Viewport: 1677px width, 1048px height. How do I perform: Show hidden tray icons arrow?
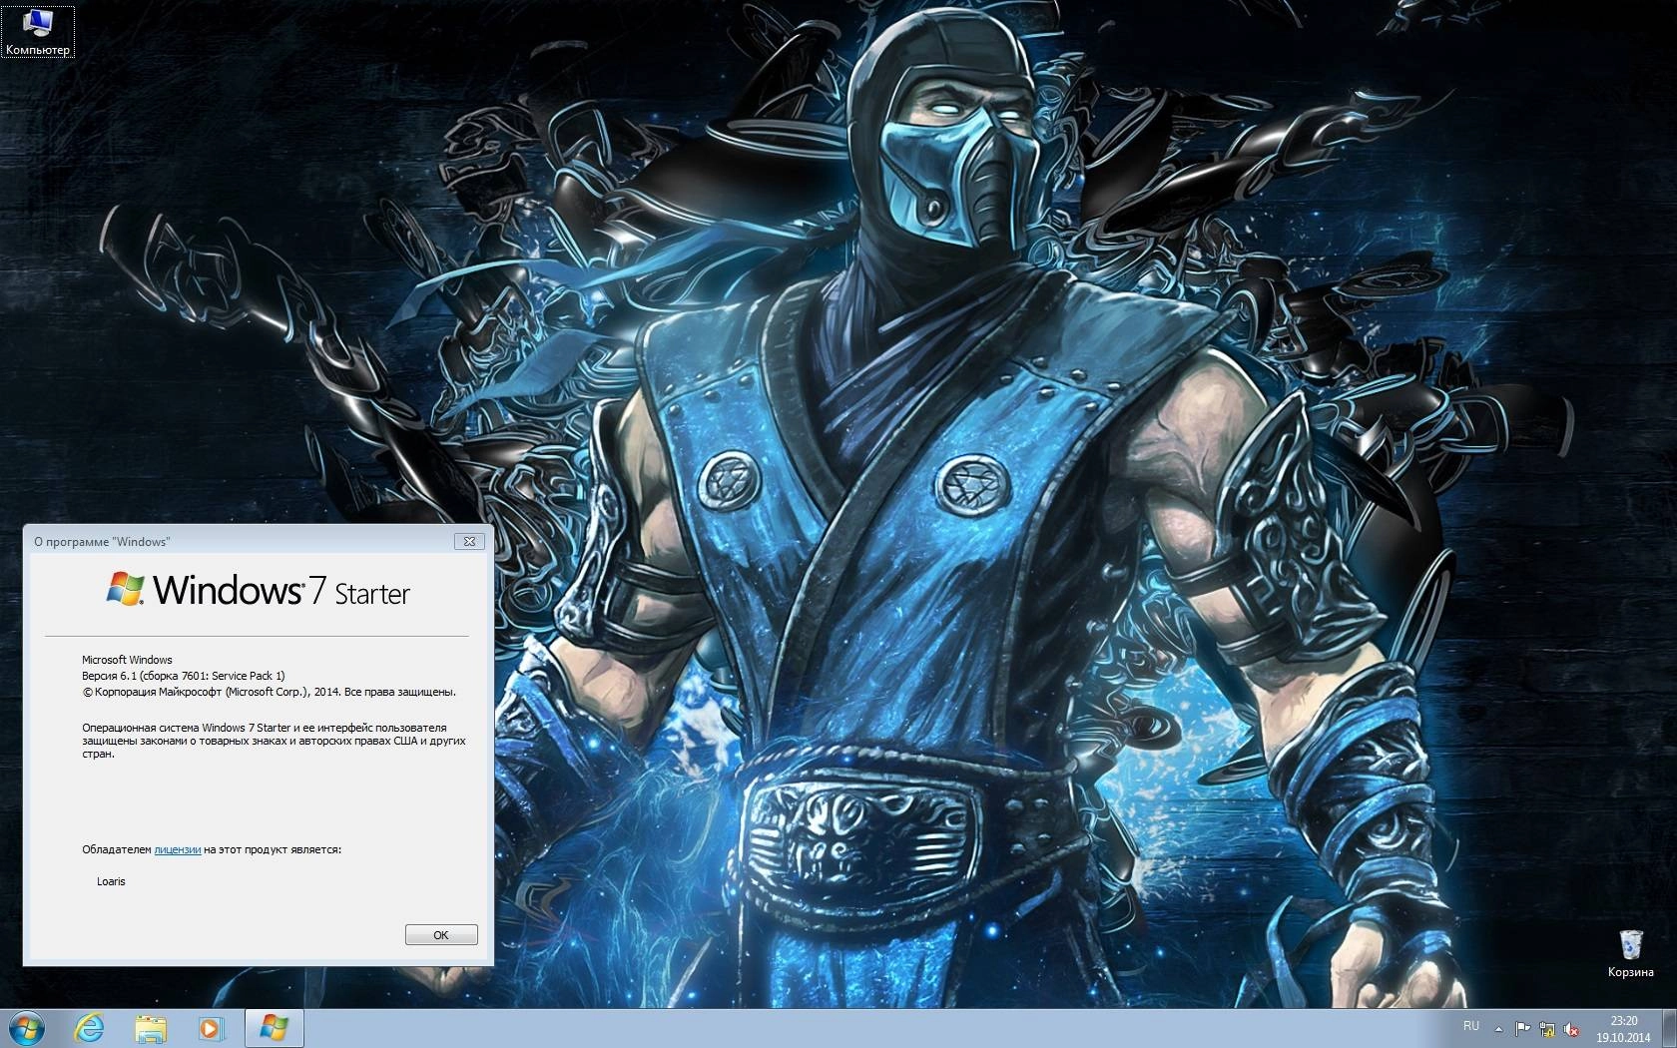1498,1028
